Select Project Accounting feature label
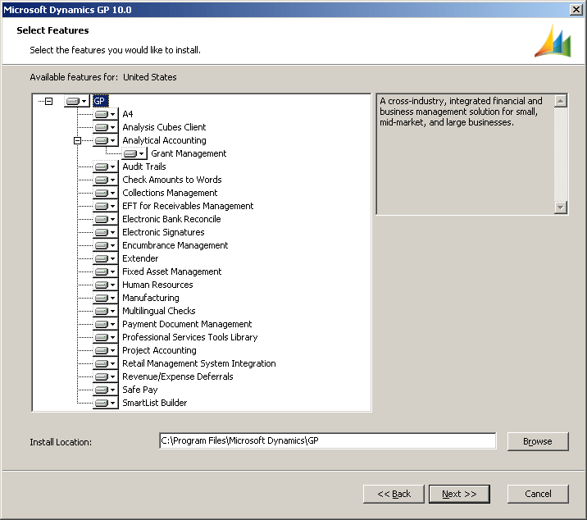The width and height of the screenshot is (587, 520). (159, 350)
